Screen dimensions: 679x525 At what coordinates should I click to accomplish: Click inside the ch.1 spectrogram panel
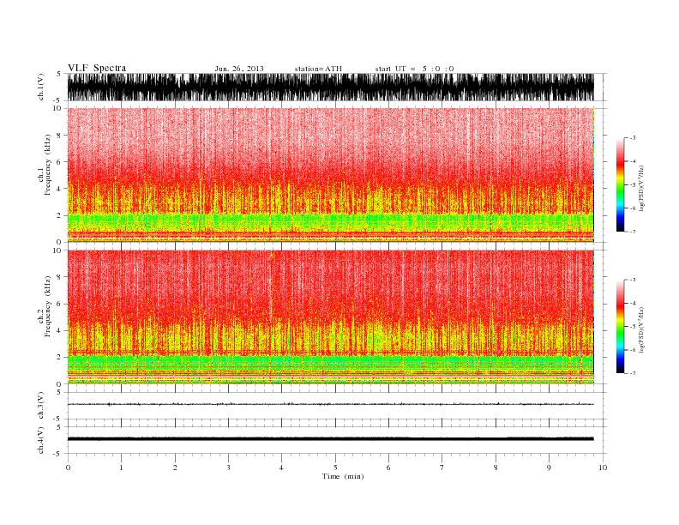click(330, 175)
